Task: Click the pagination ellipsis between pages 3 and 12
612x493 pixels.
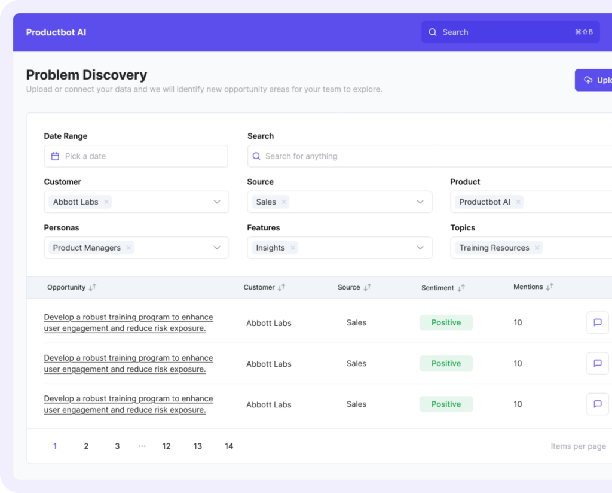Action: coord(142,446)
